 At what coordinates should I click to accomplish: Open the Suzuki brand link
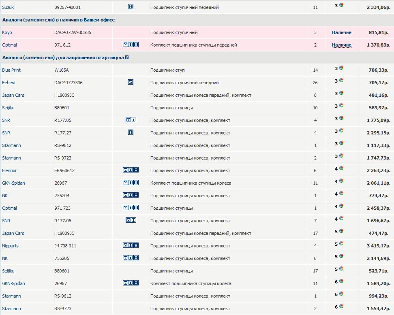click(8, 7)
